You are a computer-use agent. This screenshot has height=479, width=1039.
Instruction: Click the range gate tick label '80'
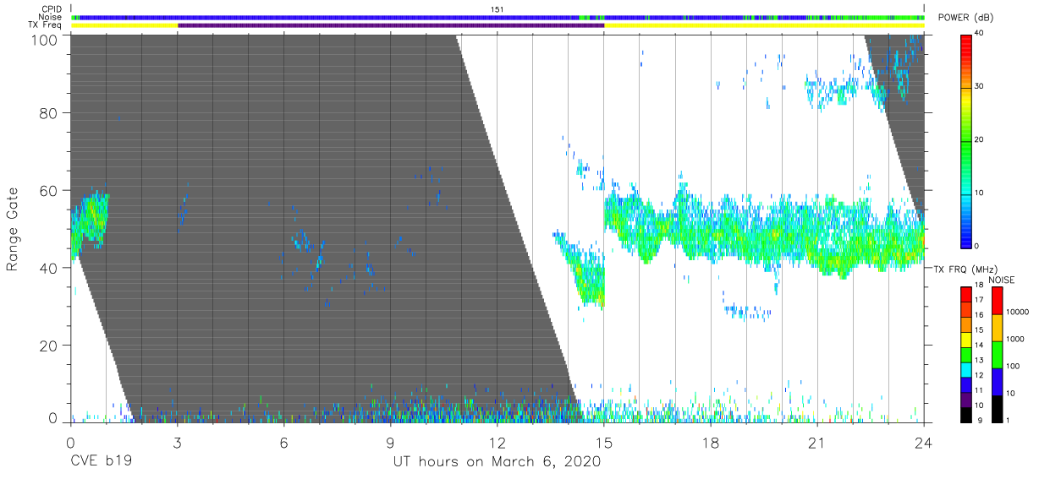tap(49, 113)
